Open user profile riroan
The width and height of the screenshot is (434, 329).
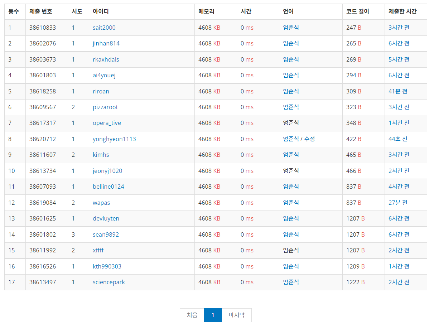[x=101, y=91]
